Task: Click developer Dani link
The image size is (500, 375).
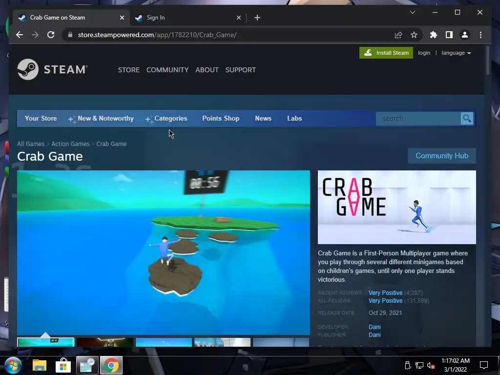Action: [x=375, y=327]
